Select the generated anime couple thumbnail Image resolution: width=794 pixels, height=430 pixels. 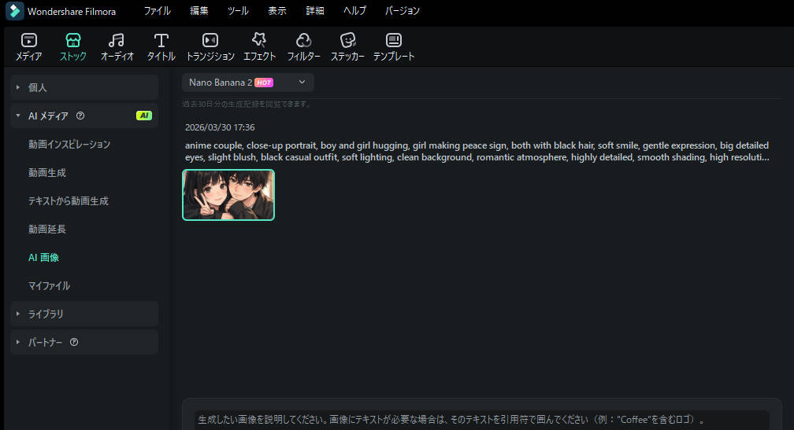(228, 195)
